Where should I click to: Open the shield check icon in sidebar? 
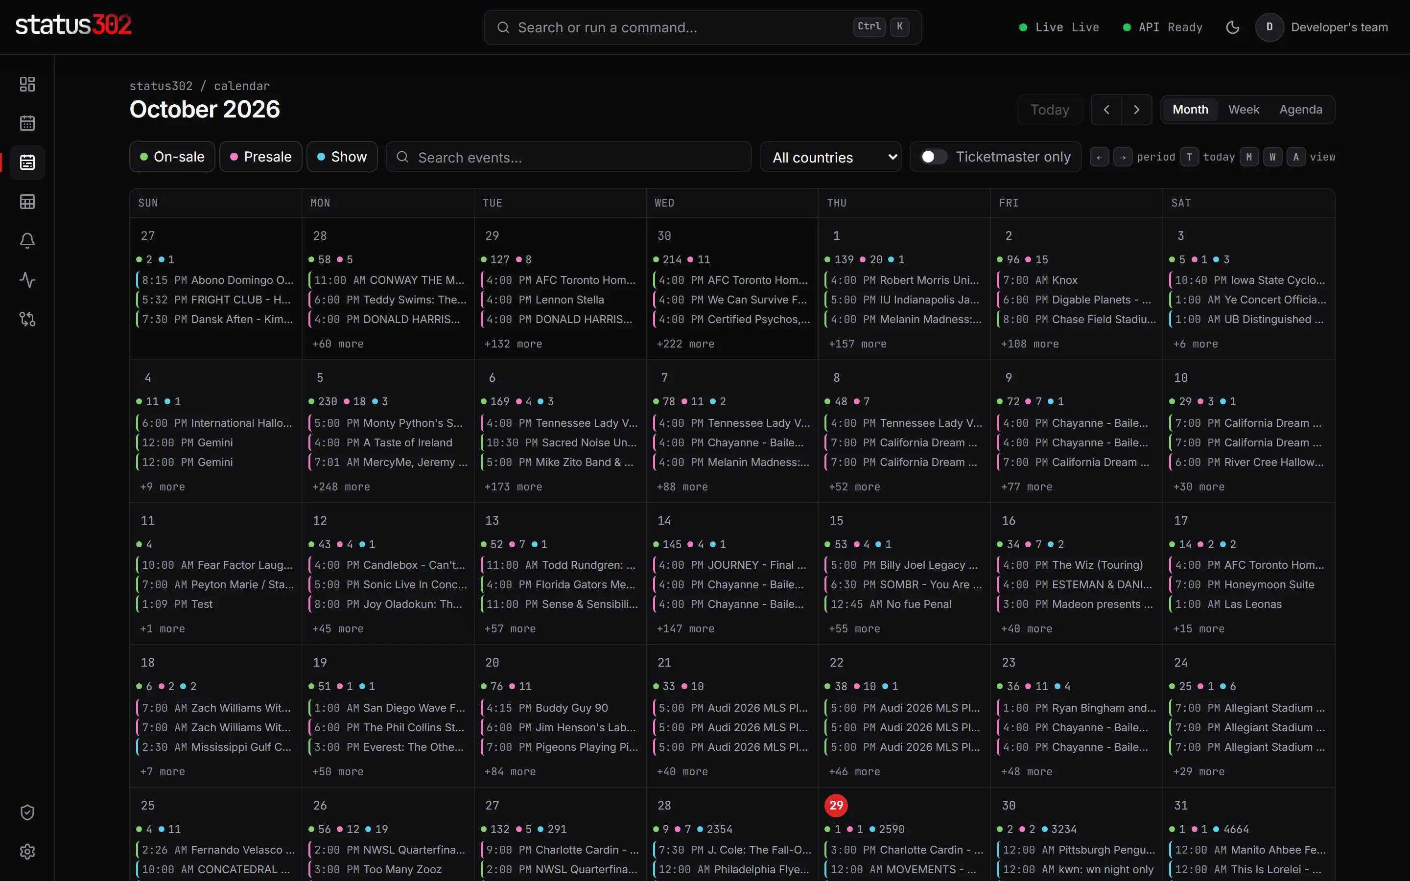27,812
